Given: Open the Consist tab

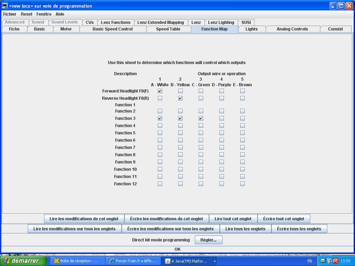Looking at the screenshot, I should tap(335, 29).
